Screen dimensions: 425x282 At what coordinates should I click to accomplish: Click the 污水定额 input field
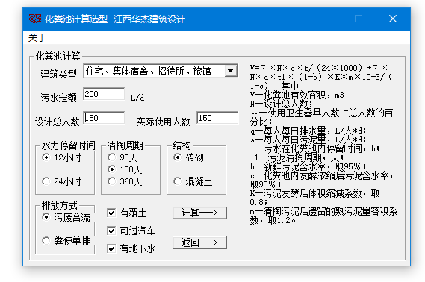[x=104, y=94]
